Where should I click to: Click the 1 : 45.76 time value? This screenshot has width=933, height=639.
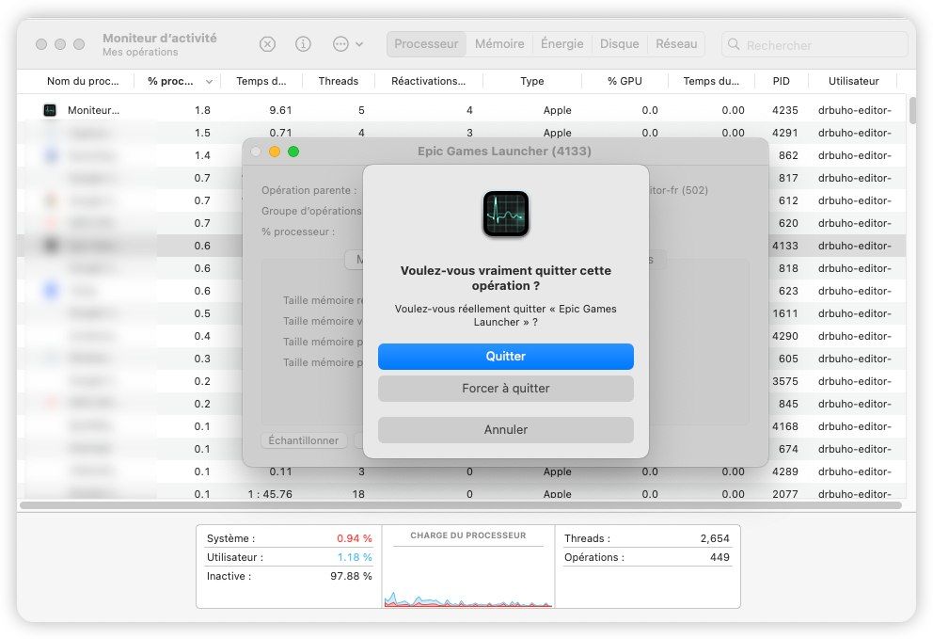(x=270, y=494)
